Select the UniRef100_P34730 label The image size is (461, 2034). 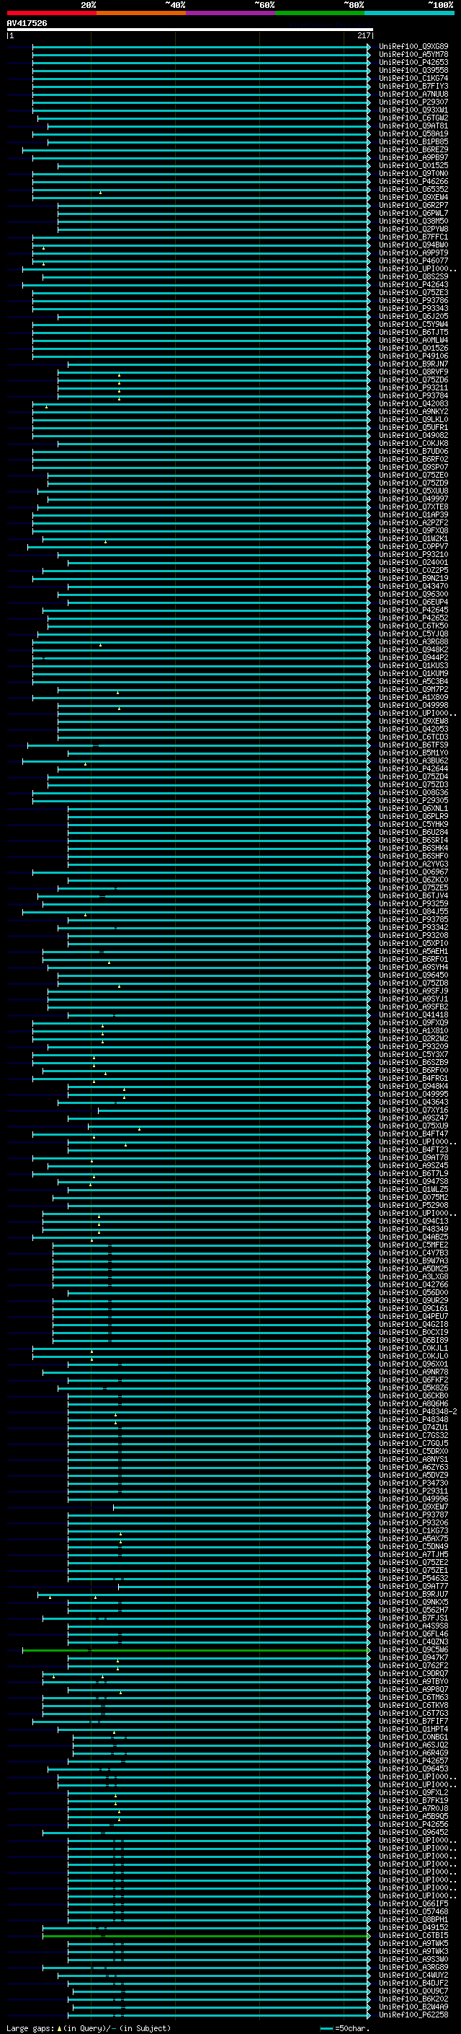point(413,1483)
